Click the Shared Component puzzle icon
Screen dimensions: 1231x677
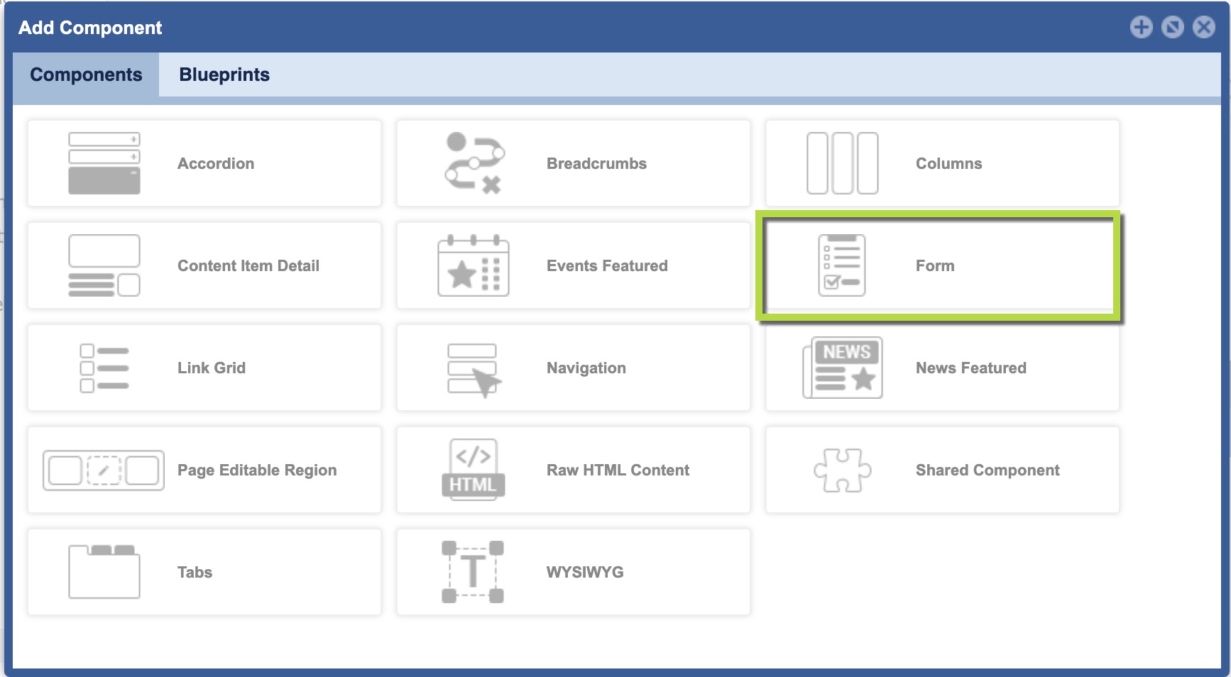(842, 470)
